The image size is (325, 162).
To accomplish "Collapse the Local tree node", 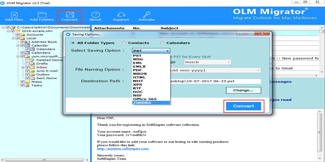I will 13,38.
